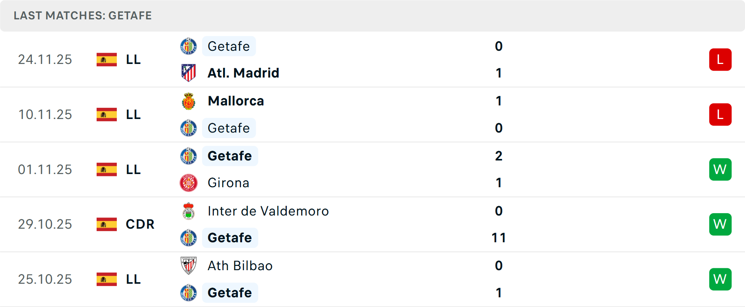Click the Girona club crest
This screenshot has height=307, width=745.
click(189, 183)
